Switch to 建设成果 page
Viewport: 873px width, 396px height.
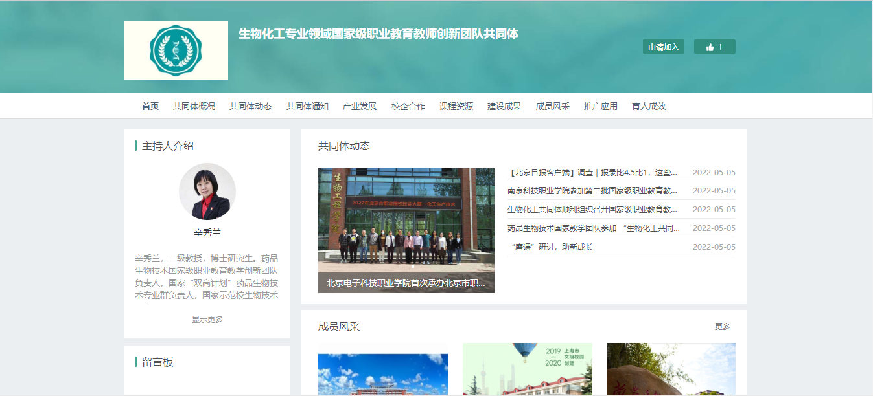pyautogui.click(x=504, y=106)
